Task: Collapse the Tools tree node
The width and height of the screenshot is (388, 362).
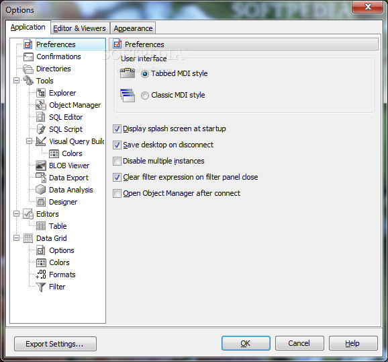Action: click(16, 81)
